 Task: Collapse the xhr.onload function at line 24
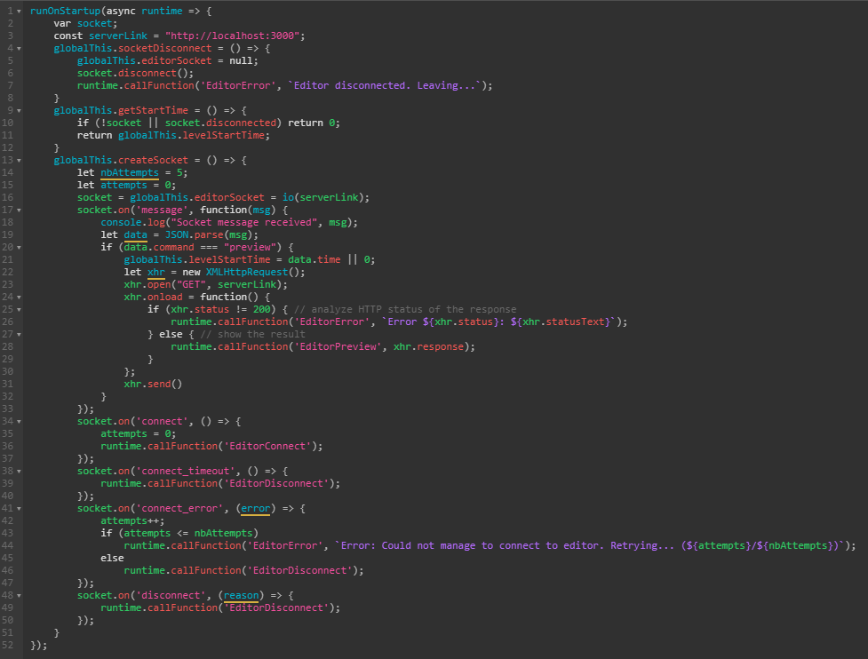(20, 298)
